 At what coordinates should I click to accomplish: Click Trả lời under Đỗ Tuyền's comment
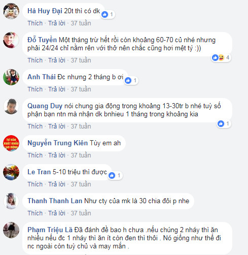[57, 60]
